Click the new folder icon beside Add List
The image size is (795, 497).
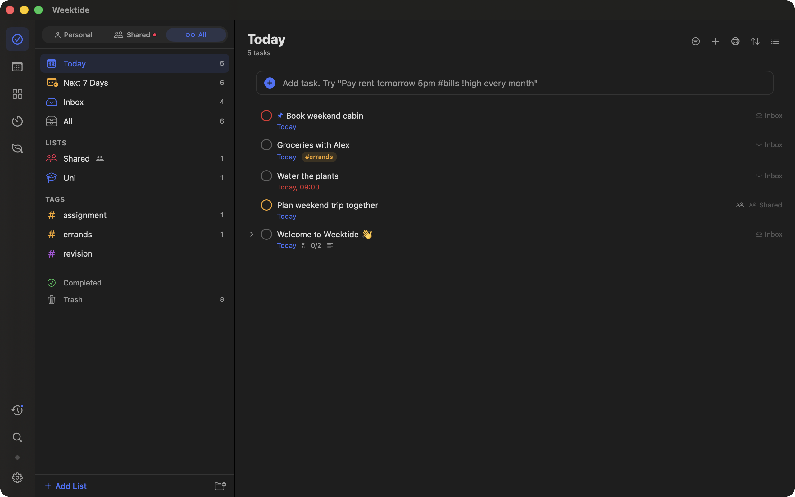(220, 486)
